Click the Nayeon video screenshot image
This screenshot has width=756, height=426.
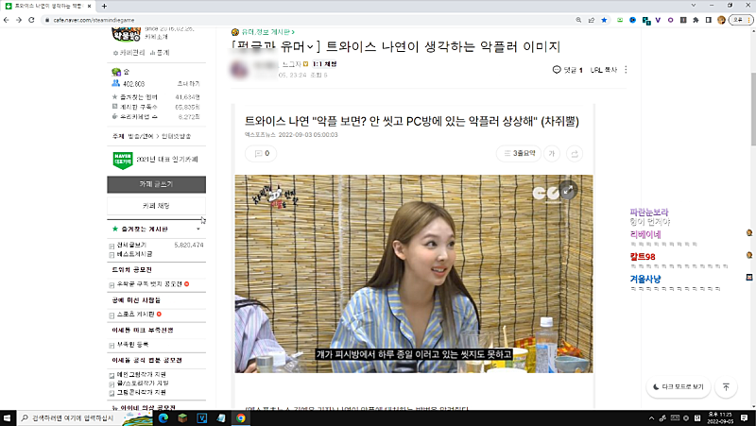[x=414, y=274]
